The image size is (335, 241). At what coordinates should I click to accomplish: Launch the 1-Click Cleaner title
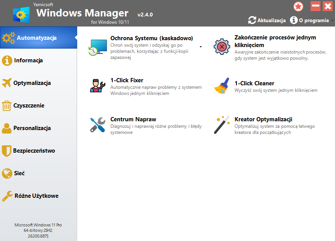coord(254,83)
